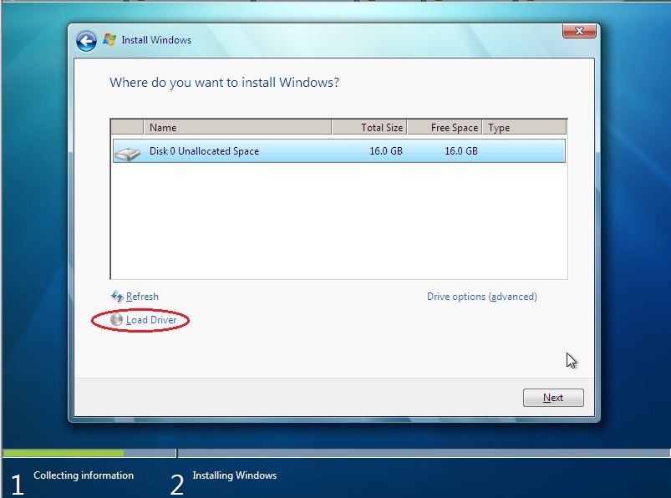Click the Load Driver disc icon
This screenshot has width=671, height=498.
pos(116,319)
